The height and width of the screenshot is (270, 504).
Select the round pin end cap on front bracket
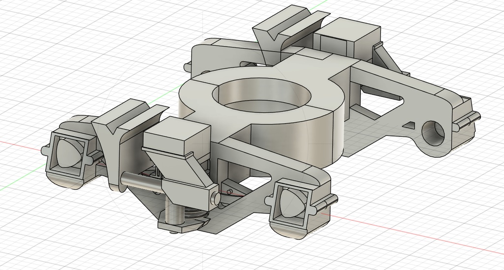216,198
